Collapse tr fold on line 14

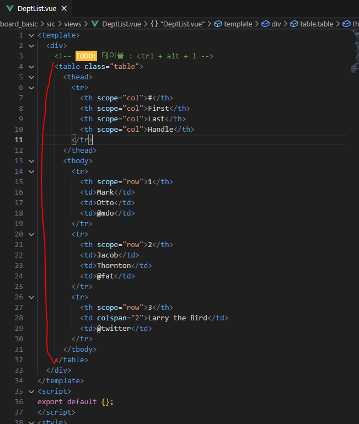[31, 171]
